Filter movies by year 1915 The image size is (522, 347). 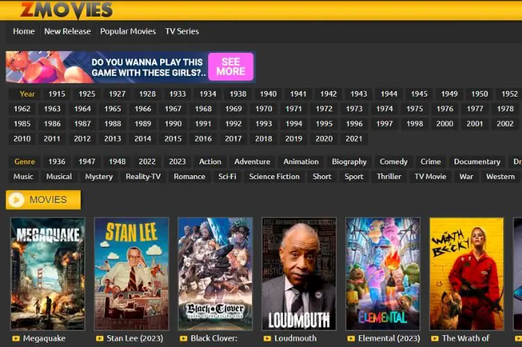(57, 94)
